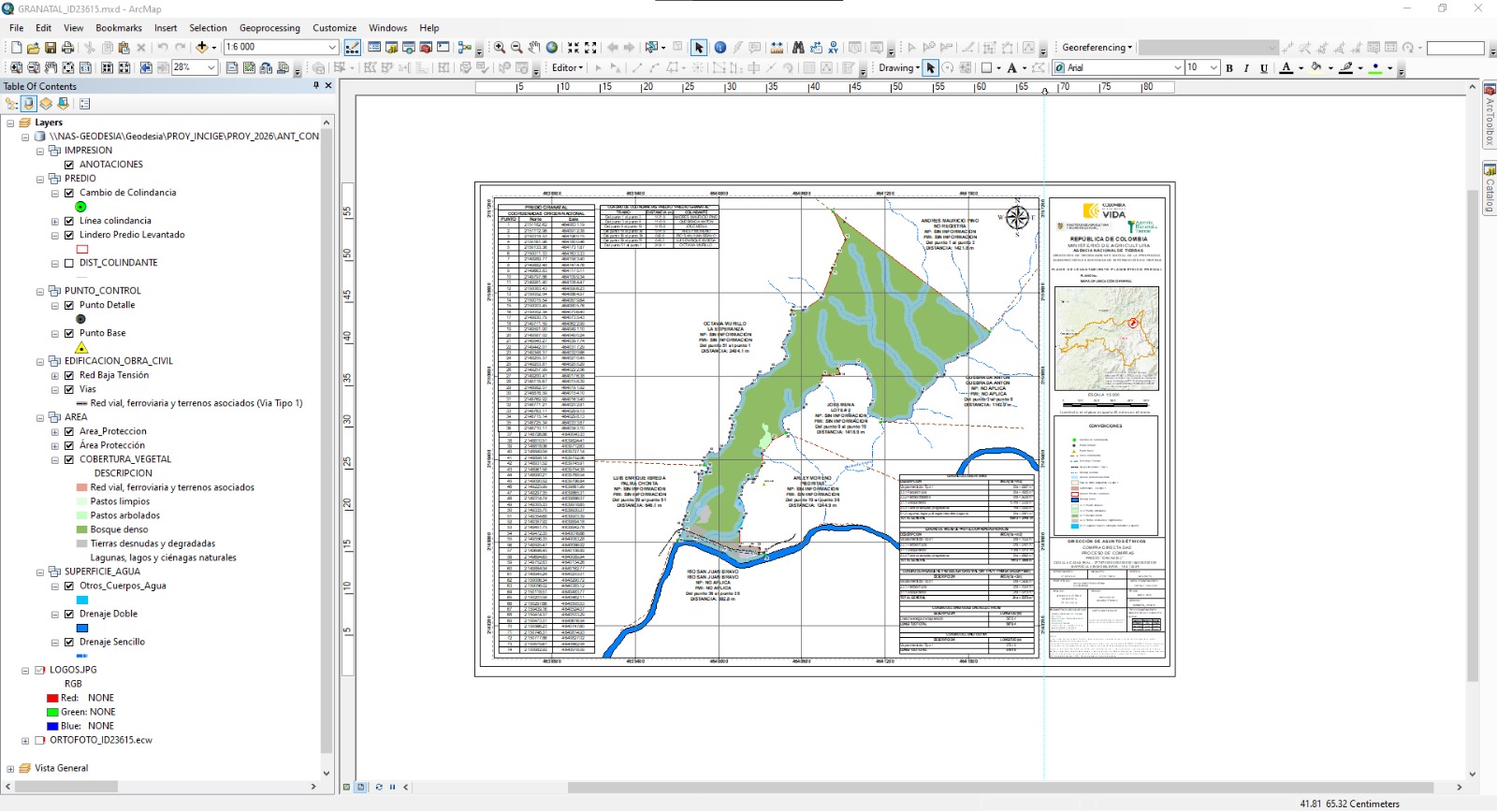Click the New Text tool
The height and width of the screenshot is (811, 1497).
click(x=1011, y=67)
